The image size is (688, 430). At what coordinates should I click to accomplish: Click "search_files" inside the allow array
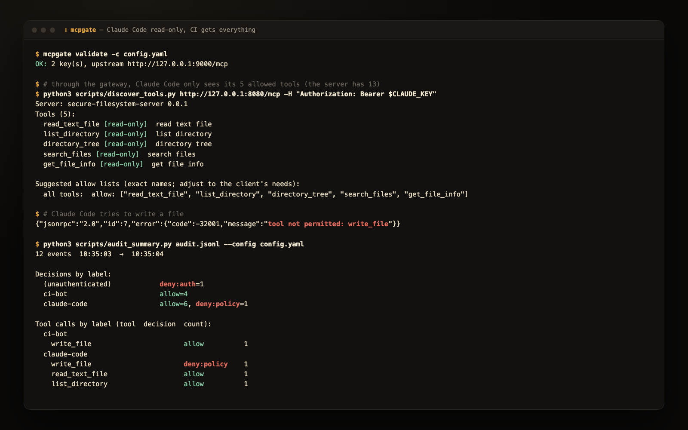click(368, 194)
